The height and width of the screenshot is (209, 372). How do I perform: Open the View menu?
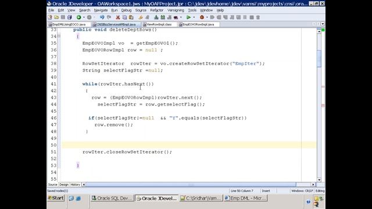point(71,10)
